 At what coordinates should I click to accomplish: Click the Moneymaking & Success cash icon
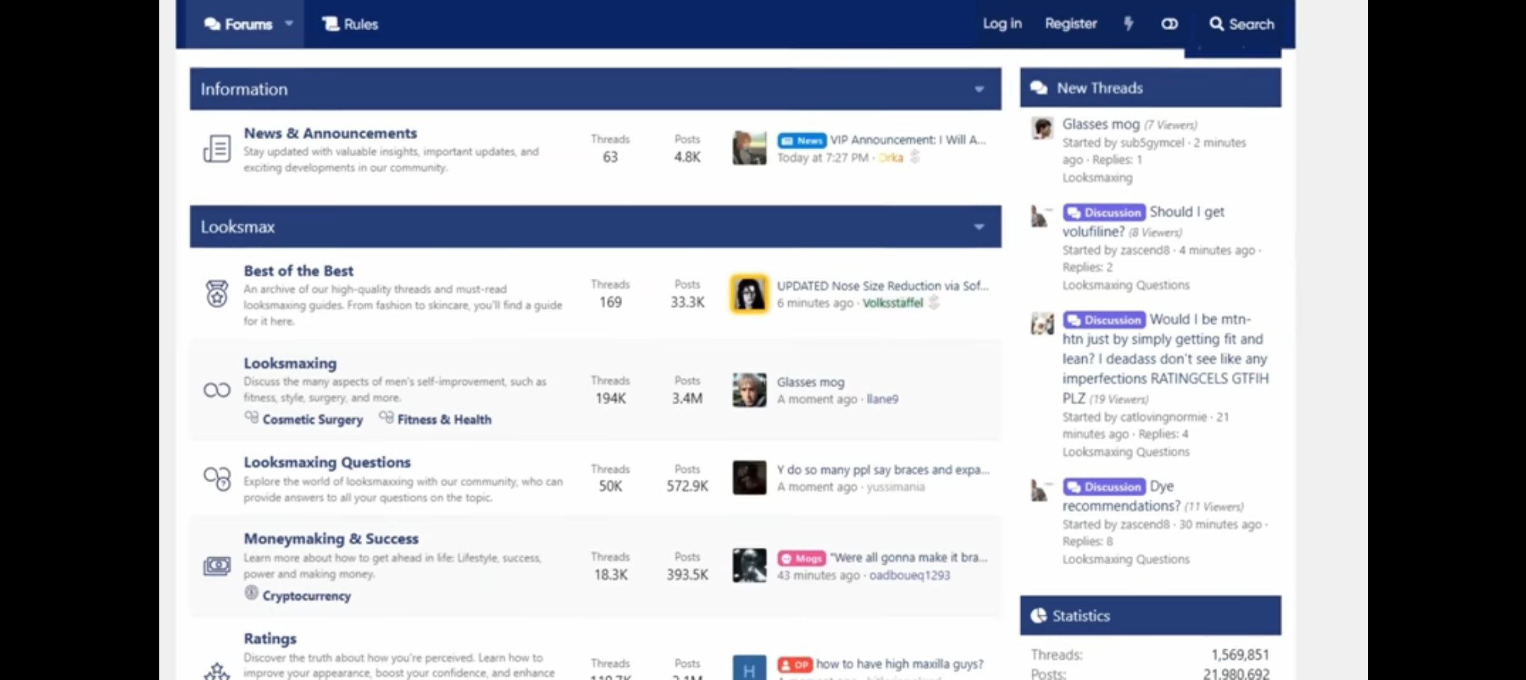217,566
